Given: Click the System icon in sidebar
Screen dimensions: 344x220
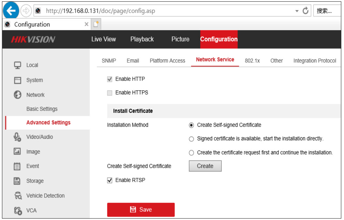Looking at the screenshot, I should [17, 80].
